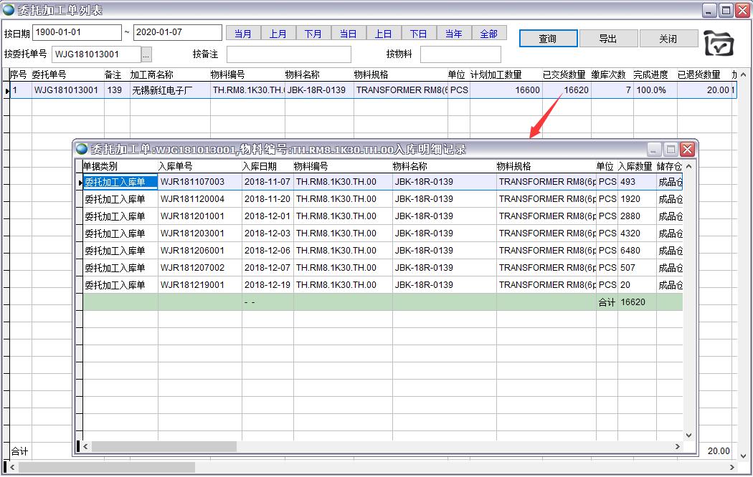Click the 关闭 button
Image resolution: width=753 pixels, height=477 pixels.
click(x=668, y=39)
